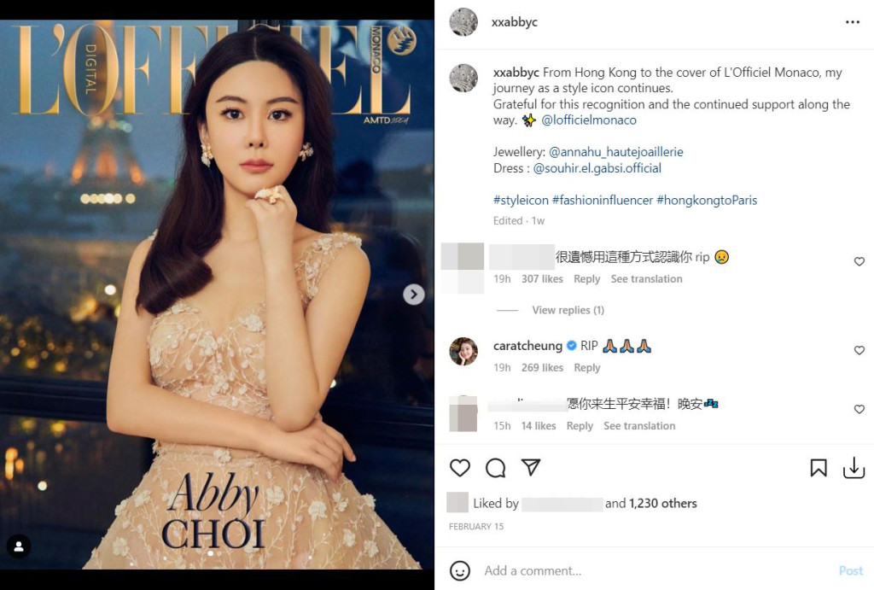
Task: See translation of first comment
Action: (646, 279)
